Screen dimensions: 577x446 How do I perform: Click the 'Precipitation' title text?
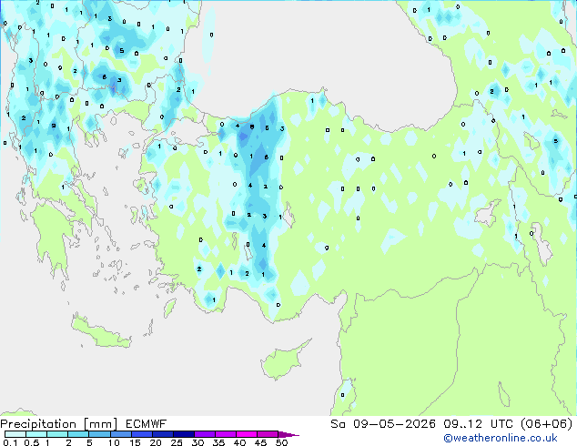coord(38,424)
